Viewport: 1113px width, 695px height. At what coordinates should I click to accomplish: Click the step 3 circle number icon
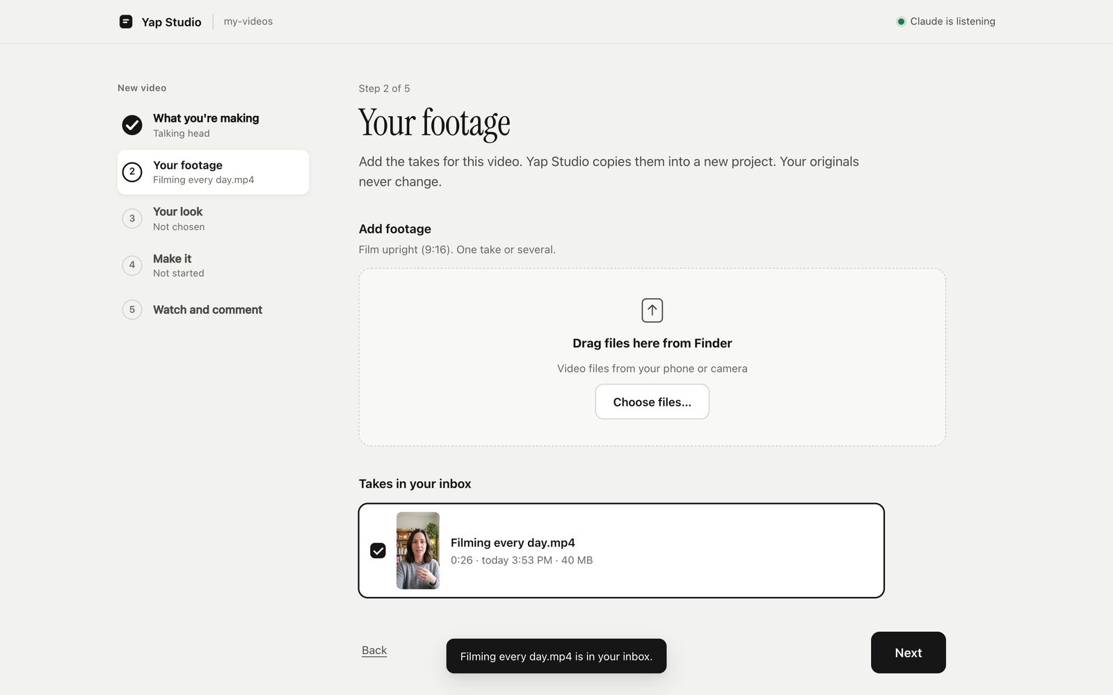coord(132,218)
